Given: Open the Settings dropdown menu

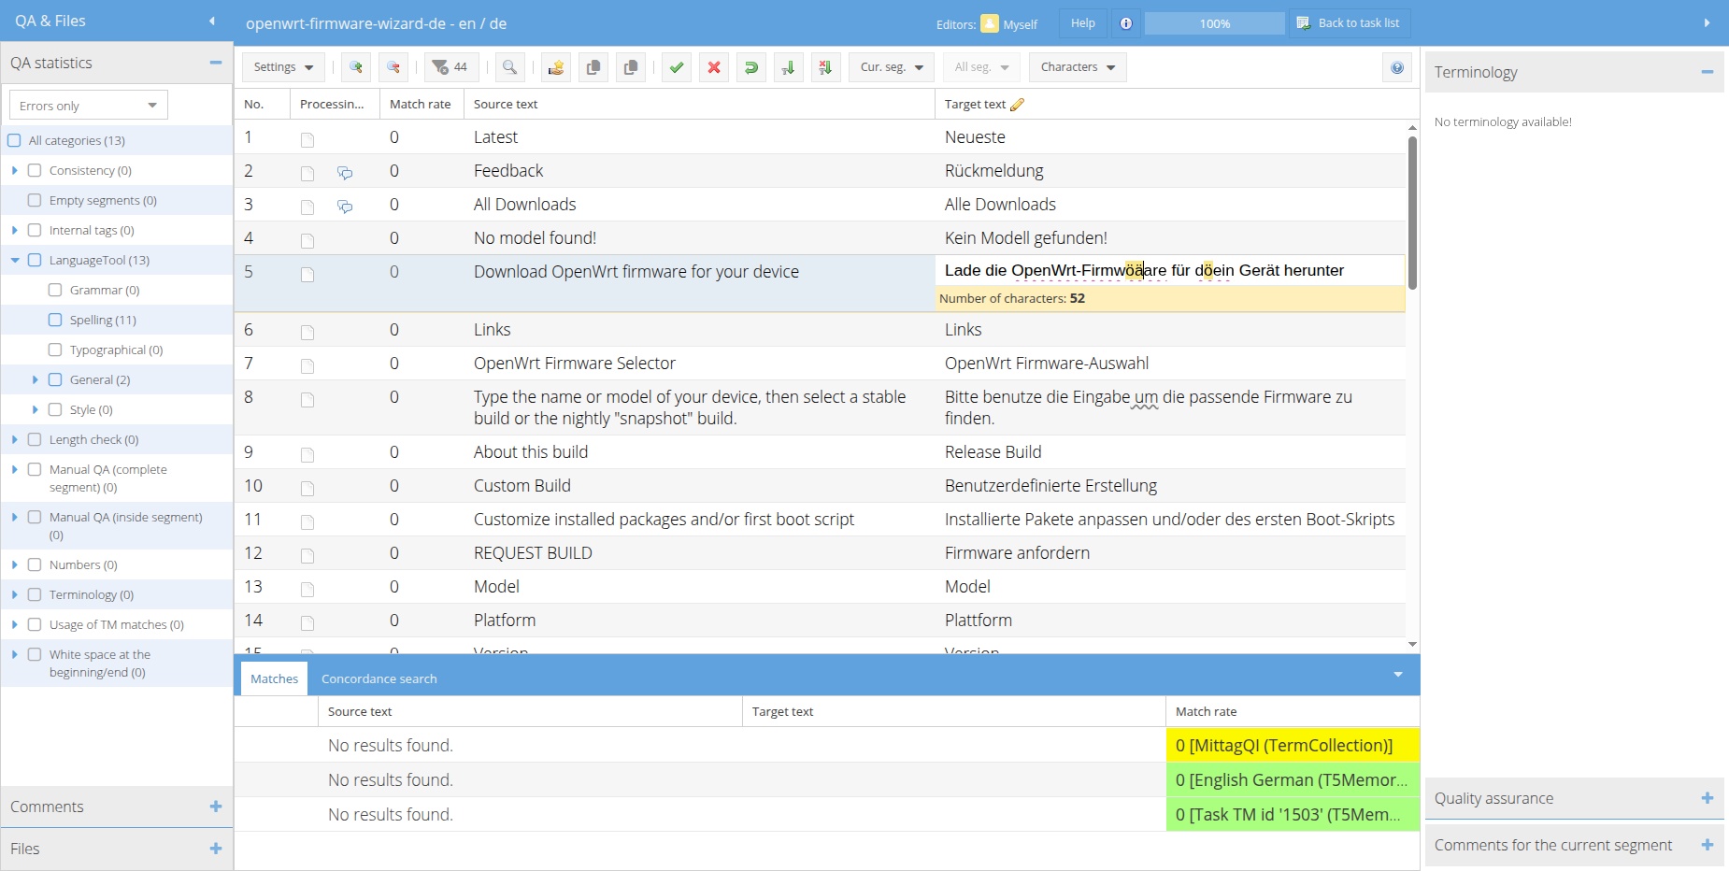Looking at the screenshot, I should coord(283,67).
